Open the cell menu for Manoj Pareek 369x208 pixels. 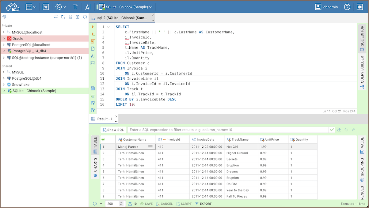point(150,147)
